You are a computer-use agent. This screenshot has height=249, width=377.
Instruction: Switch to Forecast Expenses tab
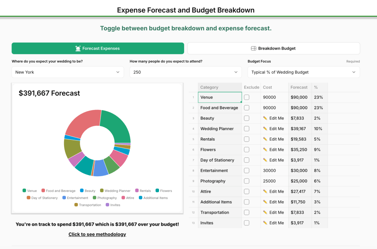[x=98, y=48]
